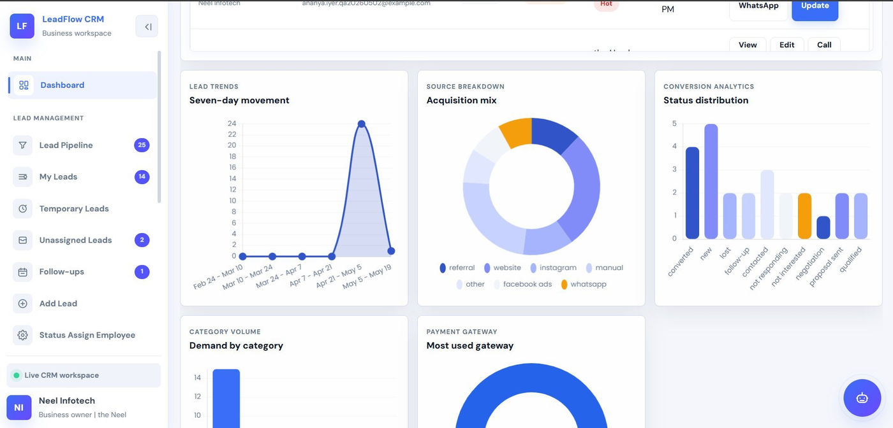This screenshot has height=428, width=893.
Task: Click the May 5 - May 19 data point
Action: (x=391, y=251)
